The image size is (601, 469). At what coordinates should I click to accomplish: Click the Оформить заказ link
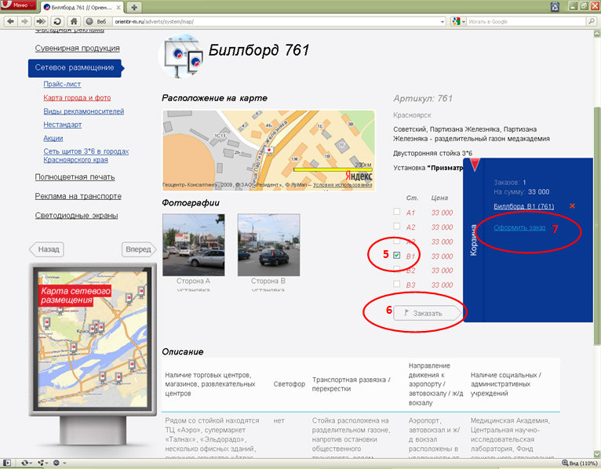point(519,228)
